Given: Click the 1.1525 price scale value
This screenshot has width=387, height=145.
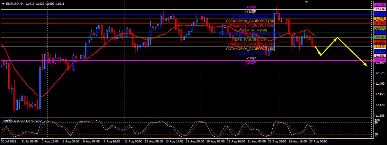Looking at the screenshot, I should pyautogui.click(x=380, y=73).
